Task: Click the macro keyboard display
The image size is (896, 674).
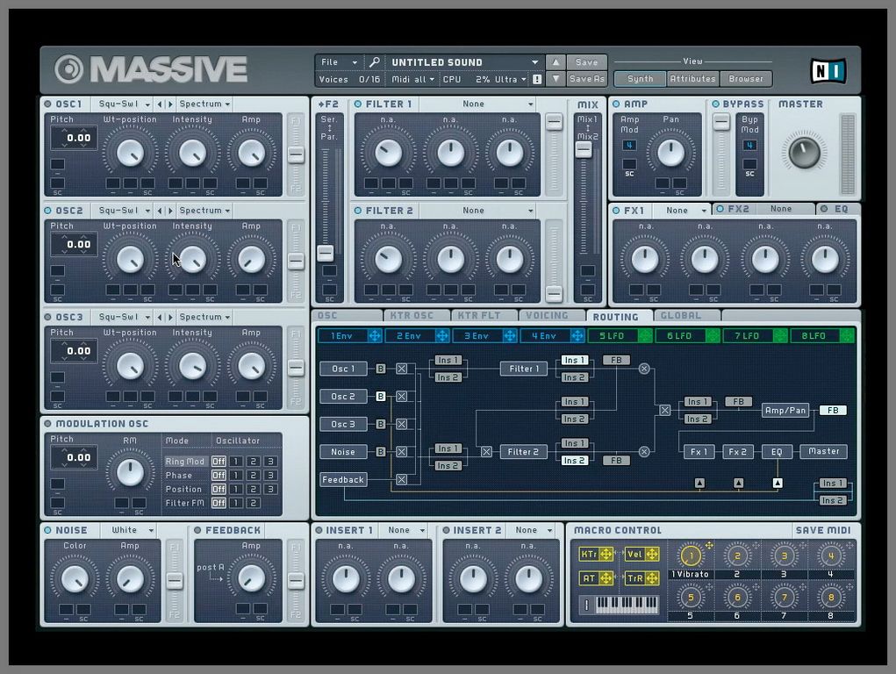Action: tap(627, 605)
